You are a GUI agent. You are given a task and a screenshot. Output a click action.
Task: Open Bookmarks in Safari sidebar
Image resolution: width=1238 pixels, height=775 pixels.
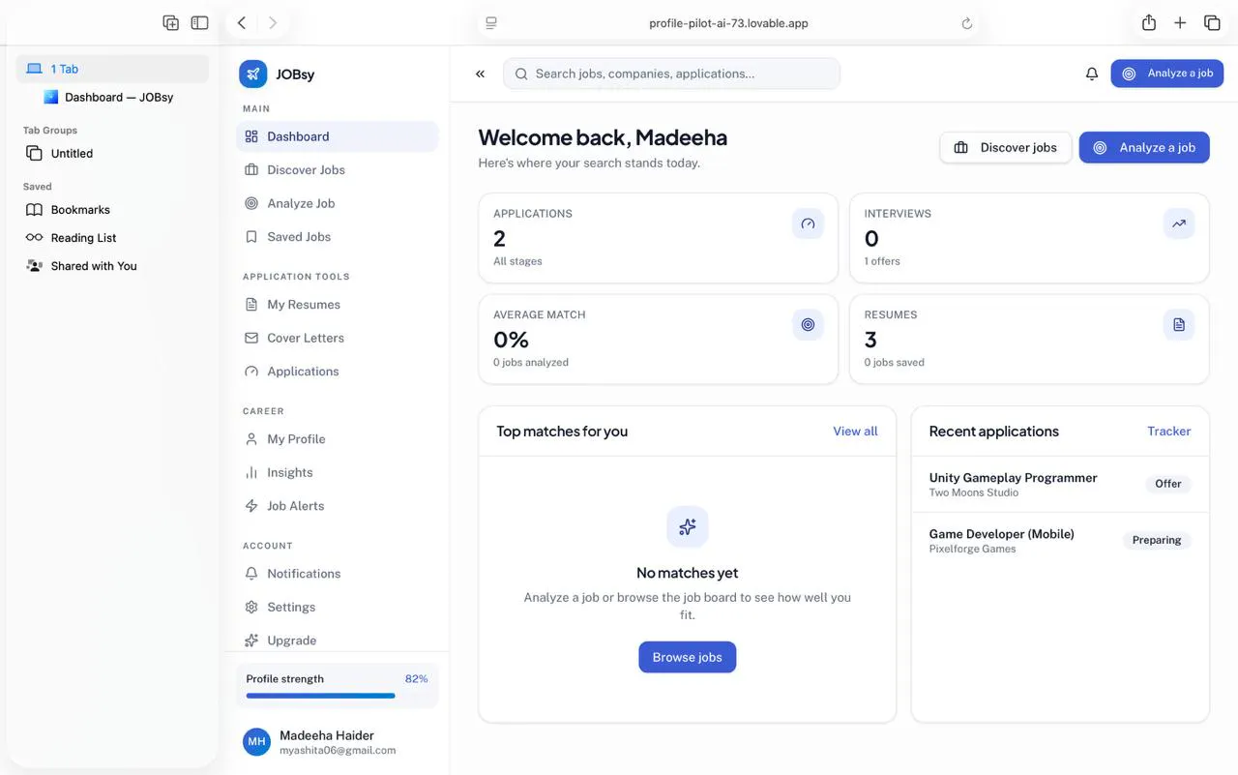pos(112,210)
